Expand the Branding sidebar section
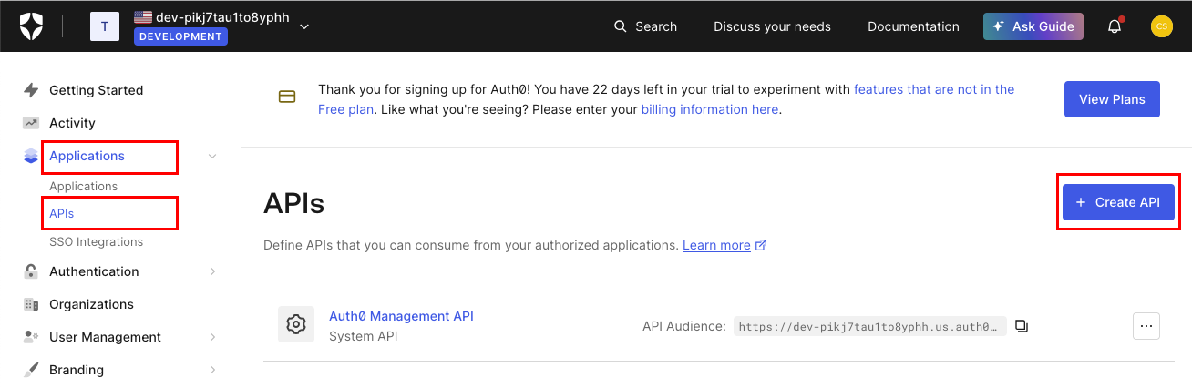 212,370
